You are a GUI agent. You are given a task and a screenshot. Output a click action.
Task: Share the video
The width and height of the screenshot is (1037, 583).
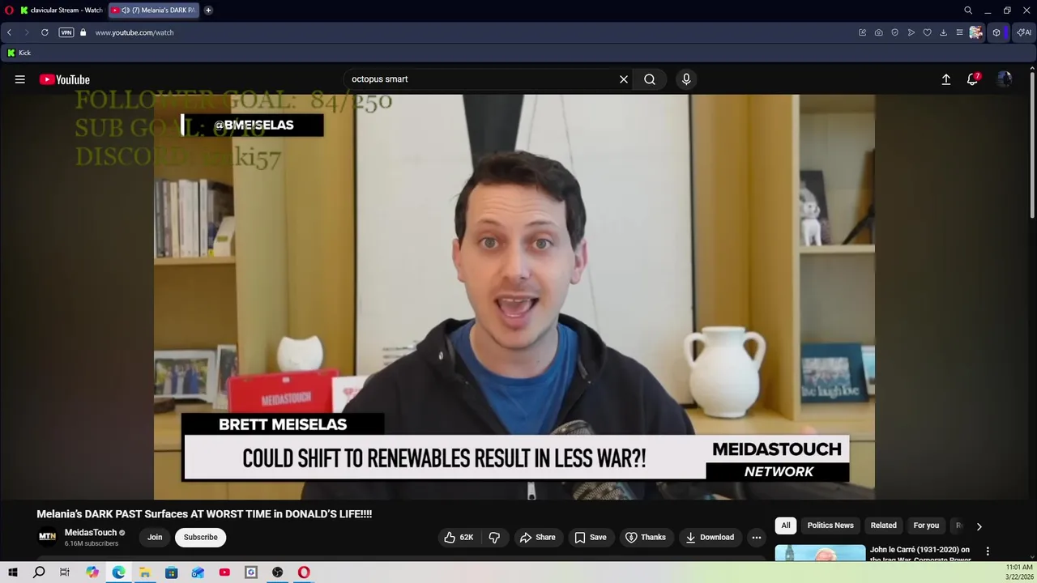pyautogui.click(x=538, y=537)
